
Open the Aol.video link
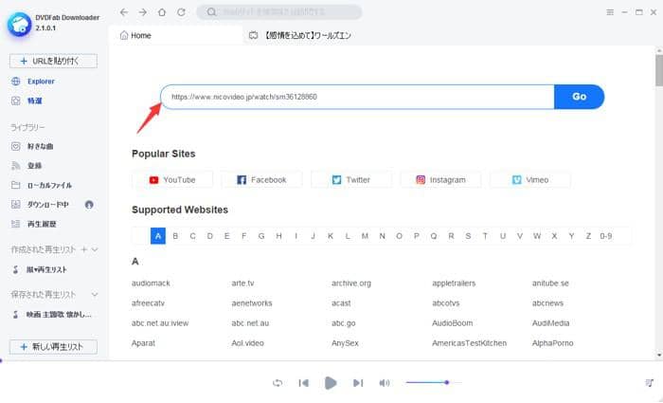[247, 343]
